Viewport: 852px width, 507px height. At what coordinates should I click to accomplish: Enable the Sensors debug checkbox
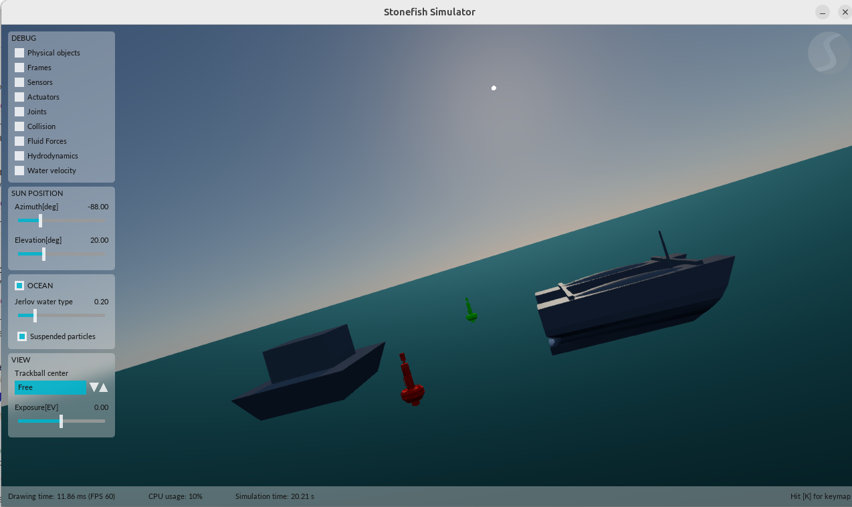19,82
